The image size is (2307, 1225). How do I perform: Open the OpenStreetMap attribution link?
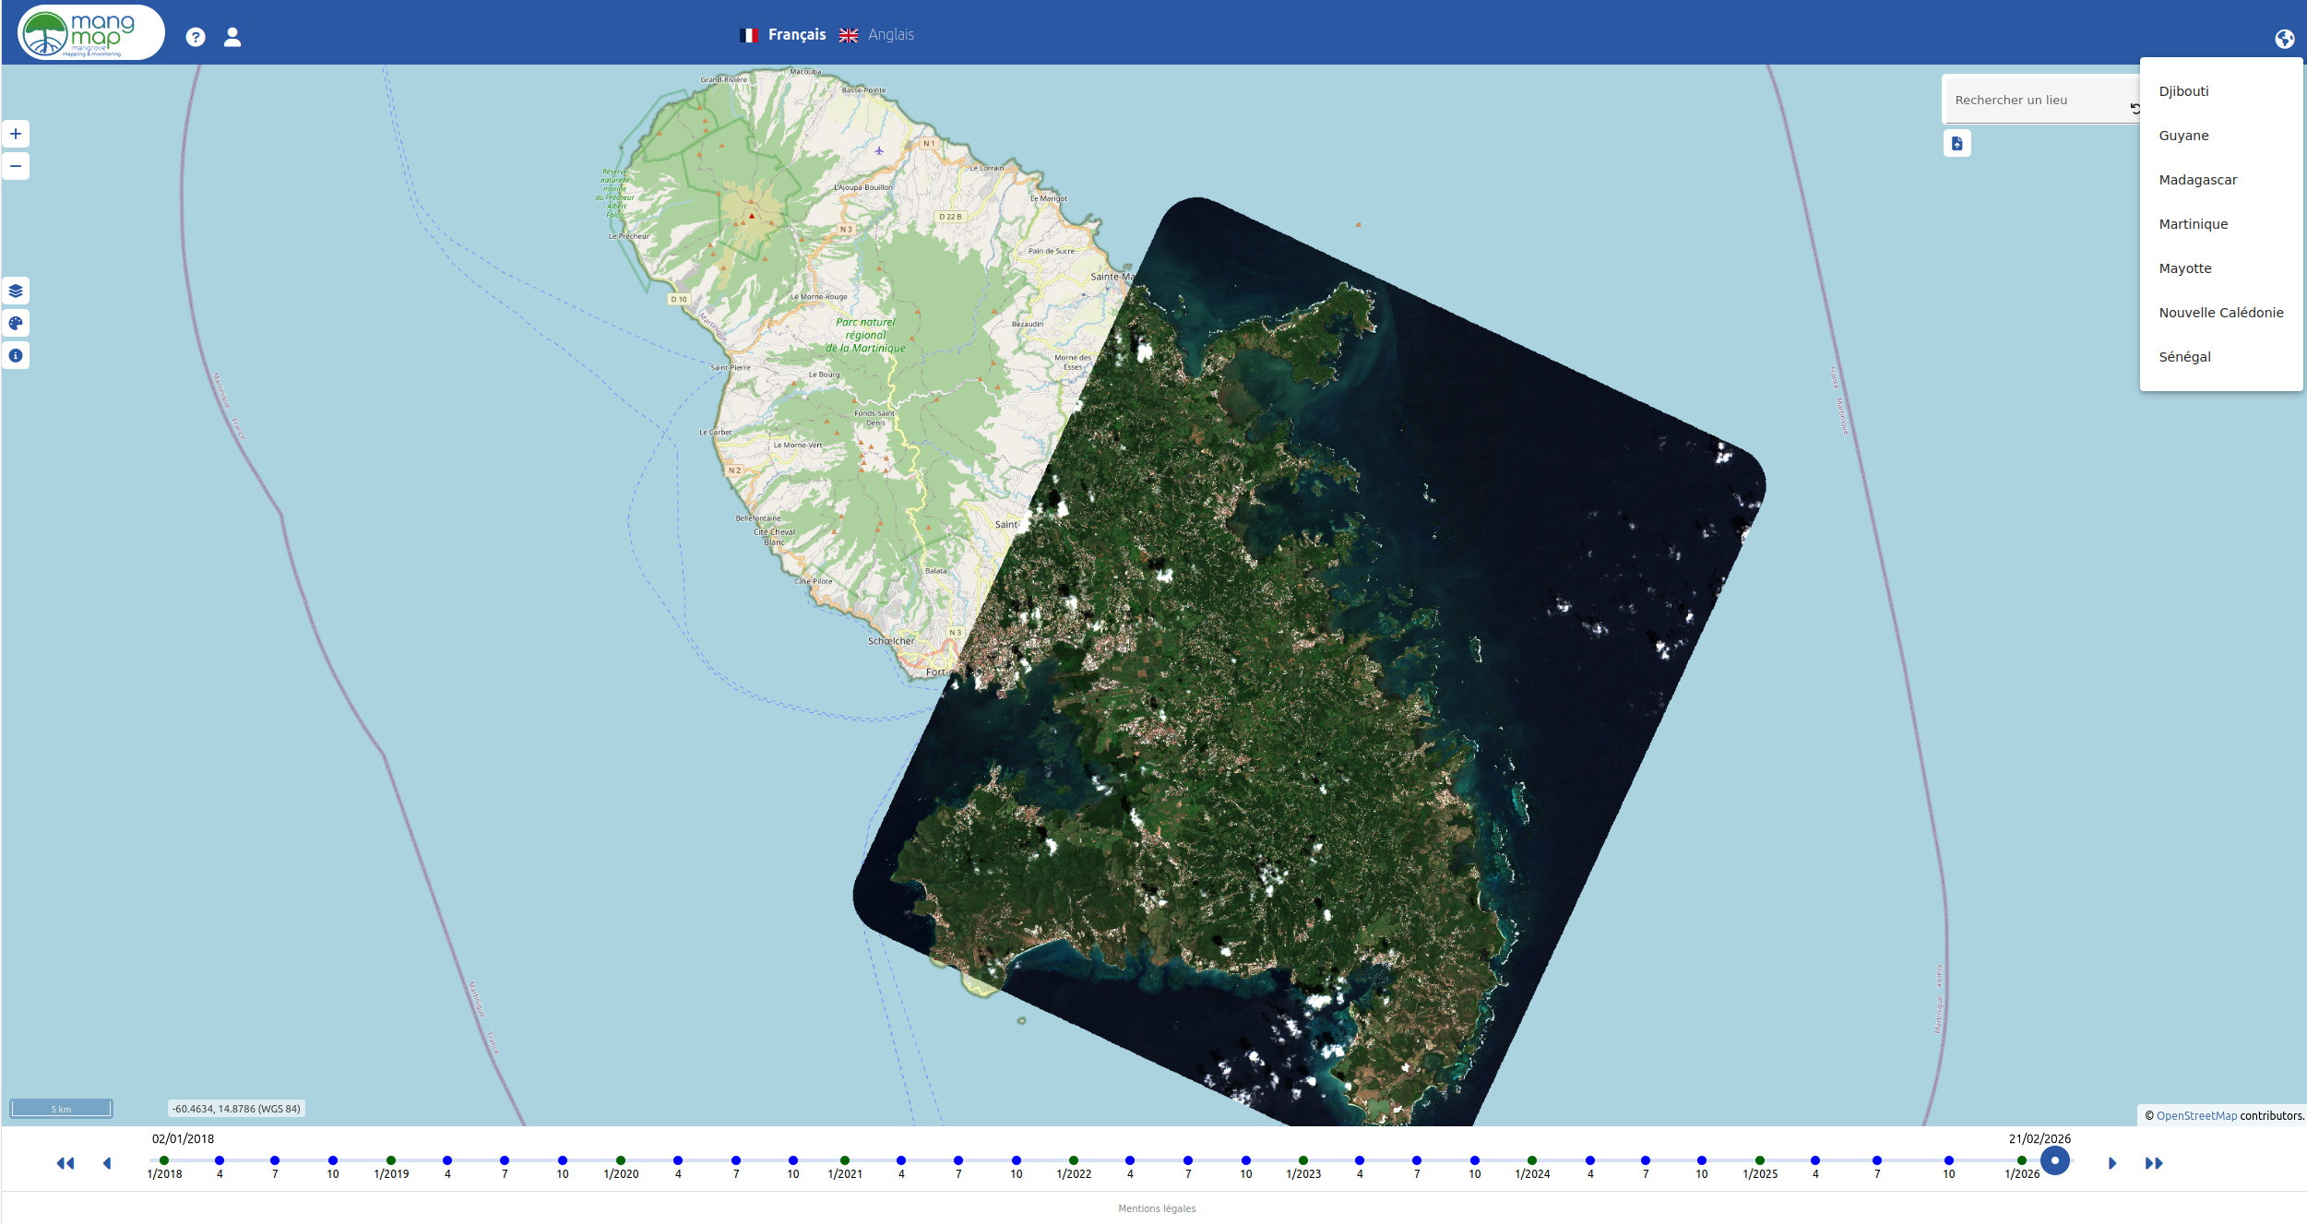point(2196,1116)
